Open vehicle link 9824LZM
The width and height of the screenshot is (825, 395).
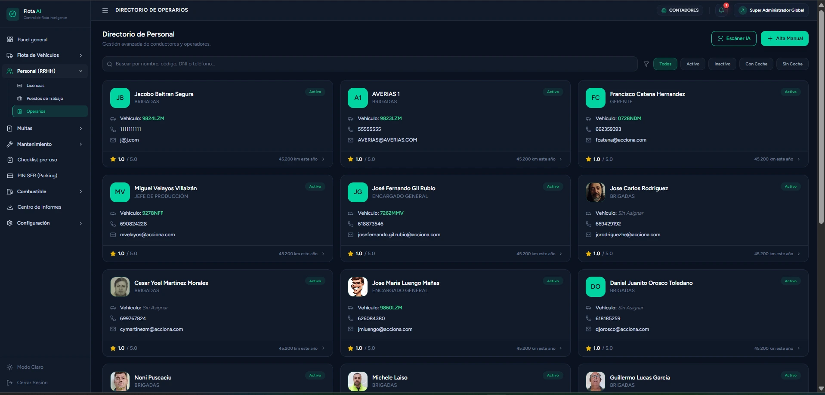pos(153,118)
